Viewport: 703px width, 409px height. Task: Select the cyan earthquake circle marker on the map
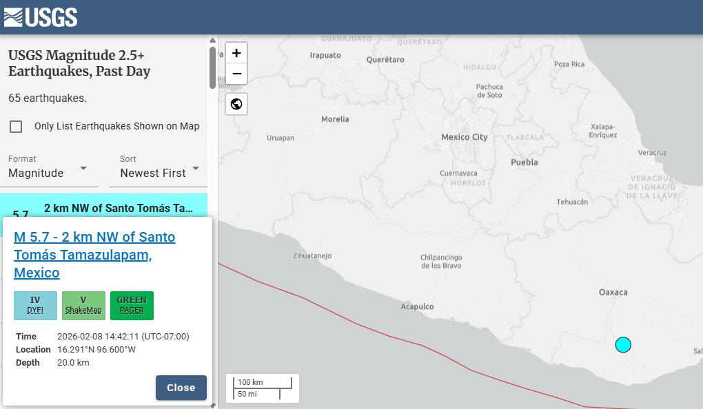(623, 344)
